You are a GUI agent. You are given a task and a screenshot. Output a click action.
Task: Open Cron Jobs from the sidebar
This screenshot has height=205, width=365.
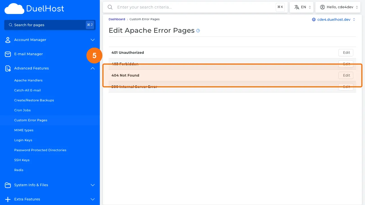pyautogui.click(x=22, y=110)
